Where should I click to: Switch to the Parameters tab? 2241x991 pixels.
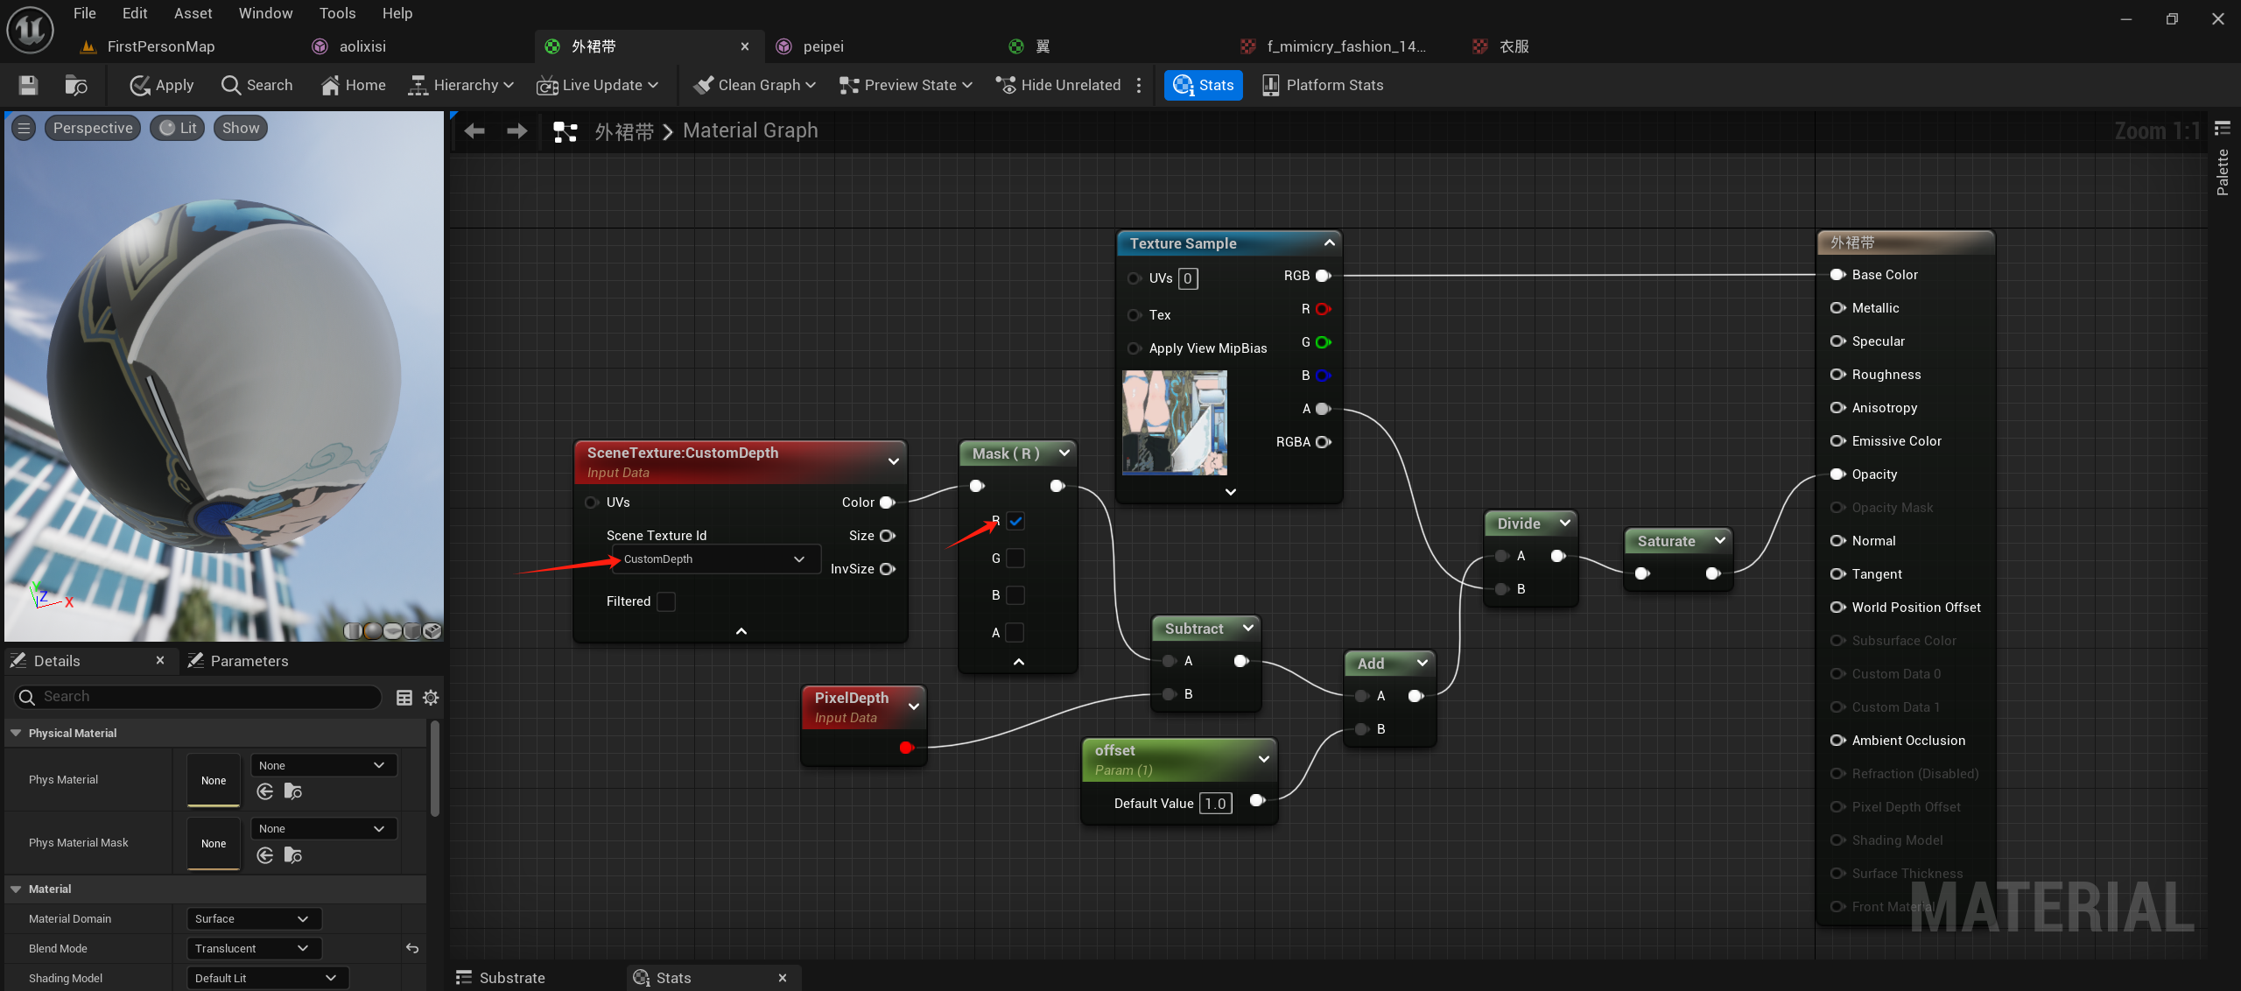238,661
